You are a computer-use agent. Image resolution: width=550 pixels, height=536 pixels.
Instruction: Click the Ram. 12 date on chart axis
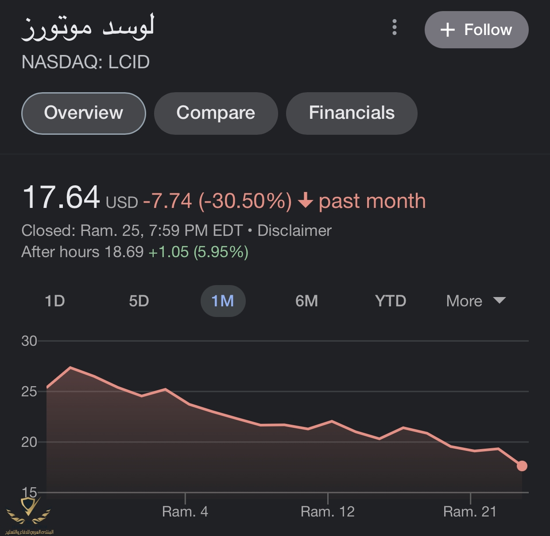[328, 512]
